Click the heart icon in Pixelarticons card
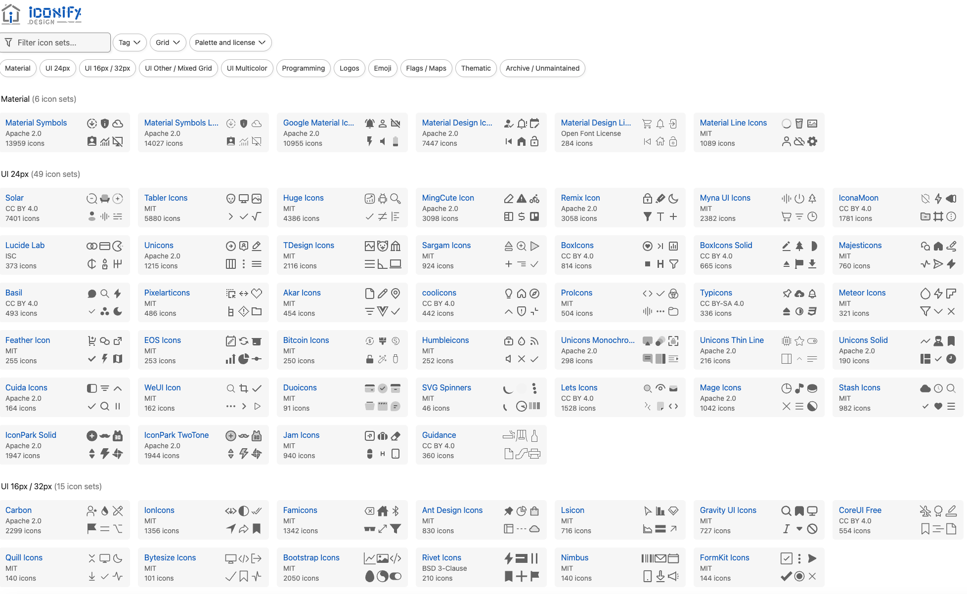The width and height of the screenshot is (967, 594). [x=257, y=294]
